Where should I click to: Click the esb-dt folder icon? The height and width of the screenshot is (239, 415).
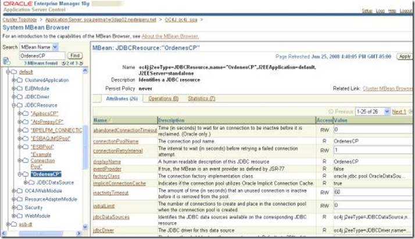tap(14, 224)
